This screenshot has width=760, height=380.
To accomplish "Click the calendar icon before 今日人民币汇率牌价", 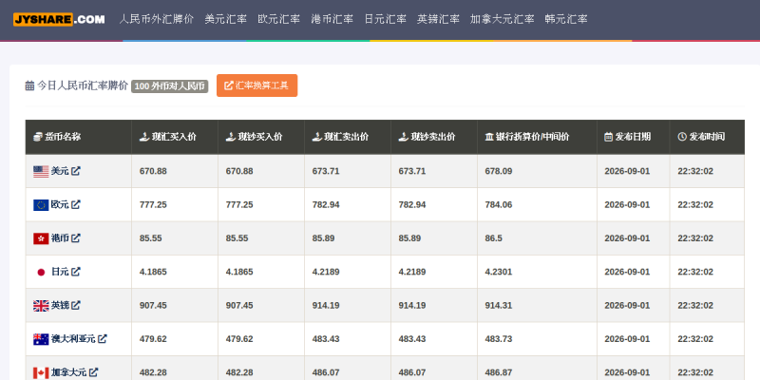I will tap(29, 85).
